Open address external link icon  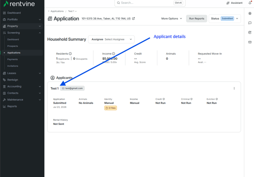coord(133,19)
